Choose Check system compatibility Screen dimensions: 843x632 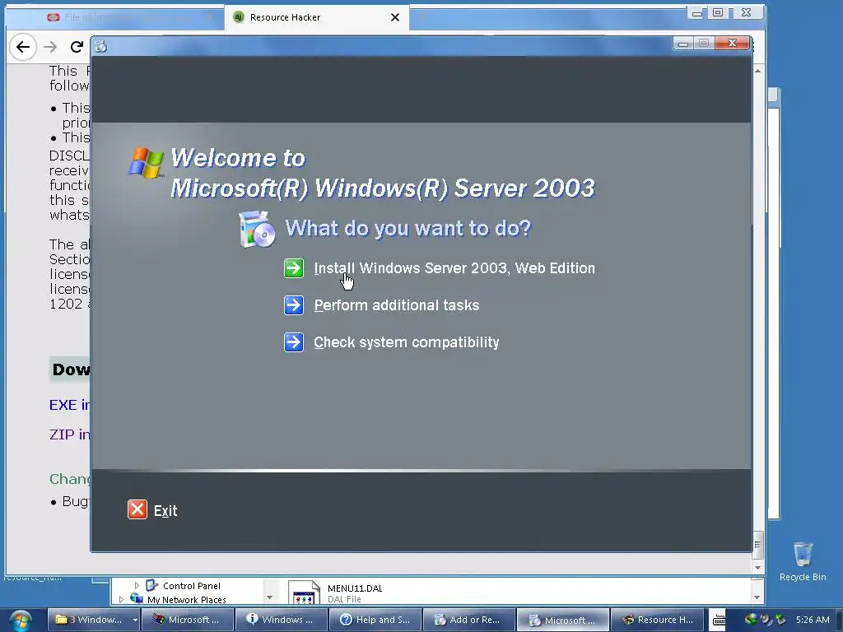[407, 342]
